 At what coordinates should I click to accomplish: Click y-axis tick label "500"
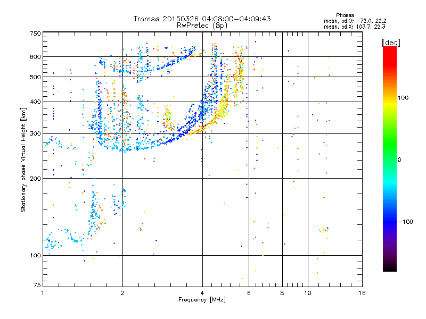click(35, 77)
